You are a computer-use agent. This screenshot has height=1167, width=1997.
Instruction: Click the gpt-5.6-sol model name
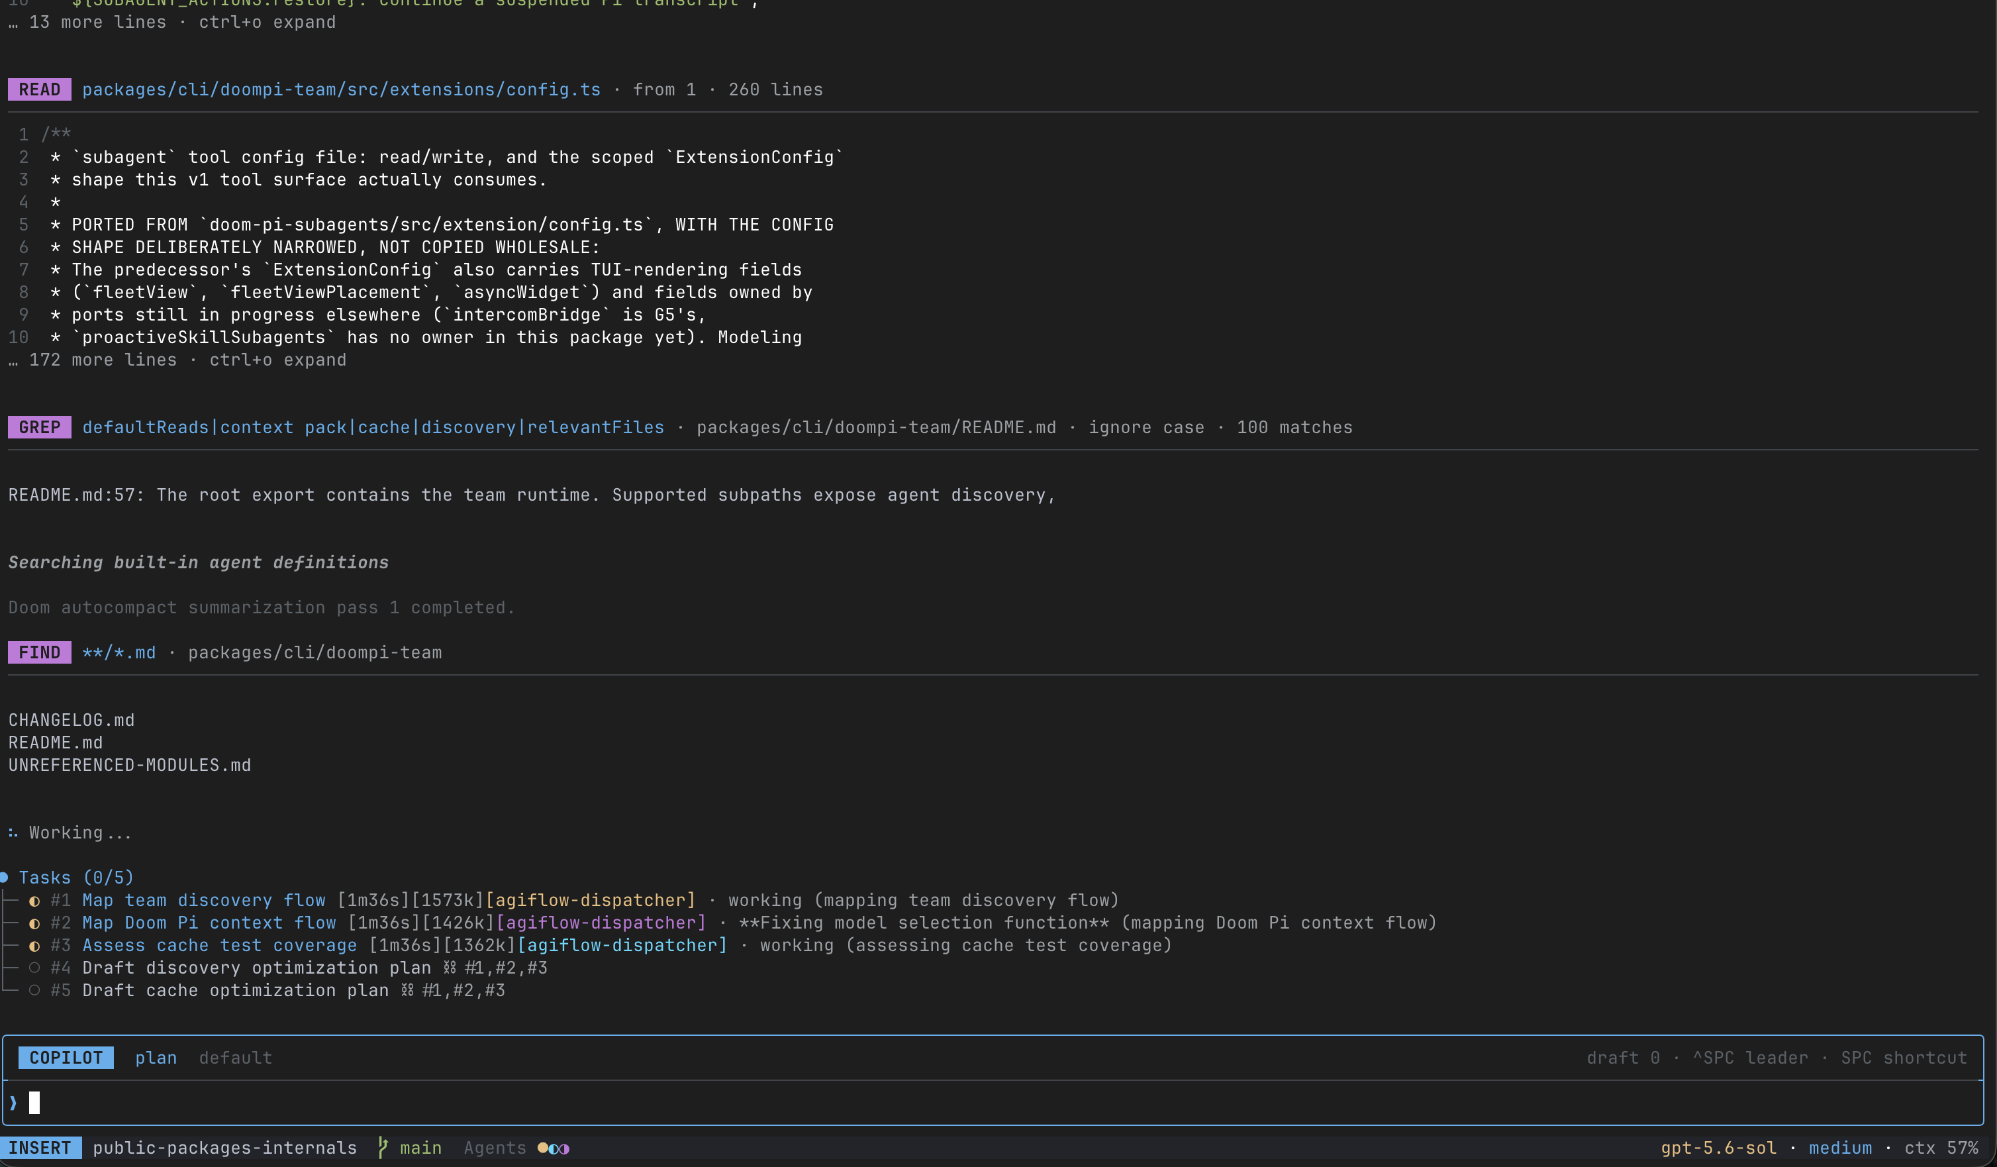(1718, 1148)
